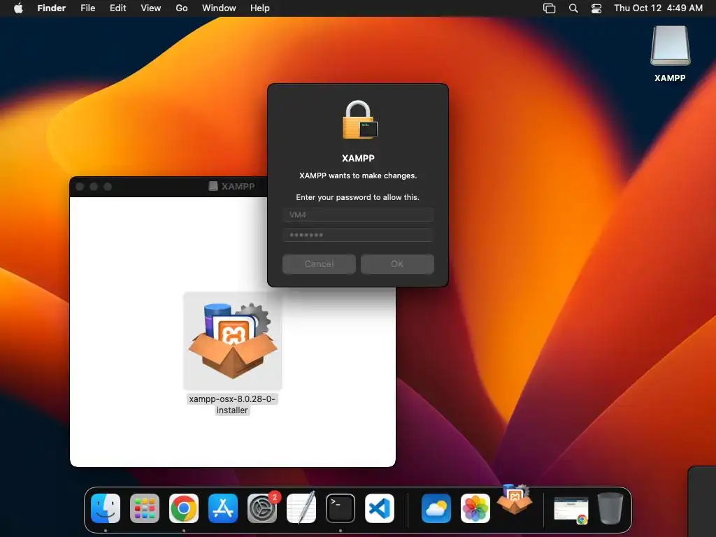
Task: Open the Go menu
Action: click(182, 8)
